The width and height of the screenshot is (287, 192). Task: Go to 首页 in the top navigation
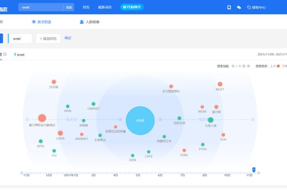[x=86, y=7]
